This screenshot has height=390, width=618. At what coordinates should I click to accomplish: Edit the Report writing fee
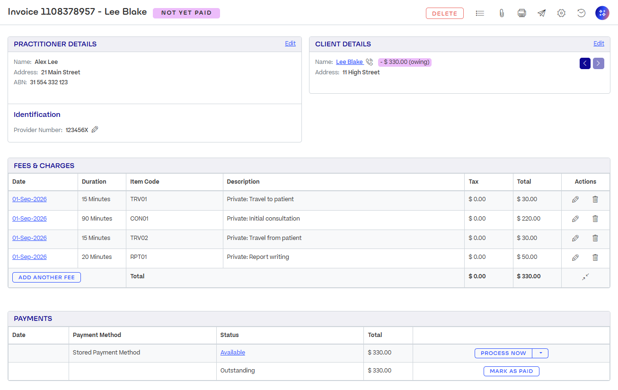click(x=575, y=257)
